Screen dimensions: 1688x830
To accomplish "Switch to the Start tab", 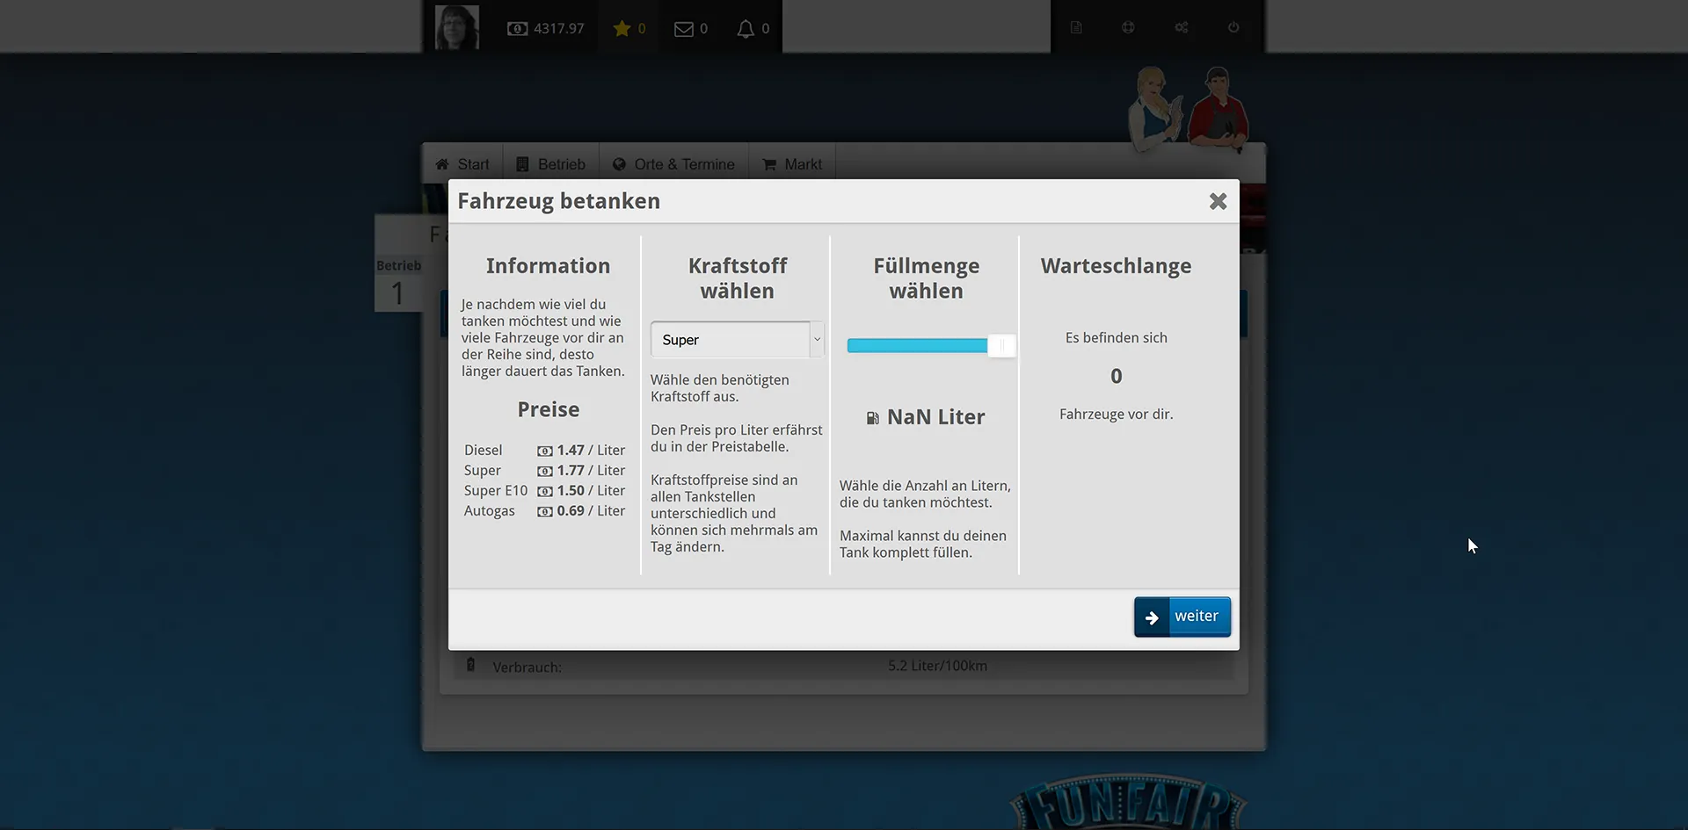I will tap(462, 164).
